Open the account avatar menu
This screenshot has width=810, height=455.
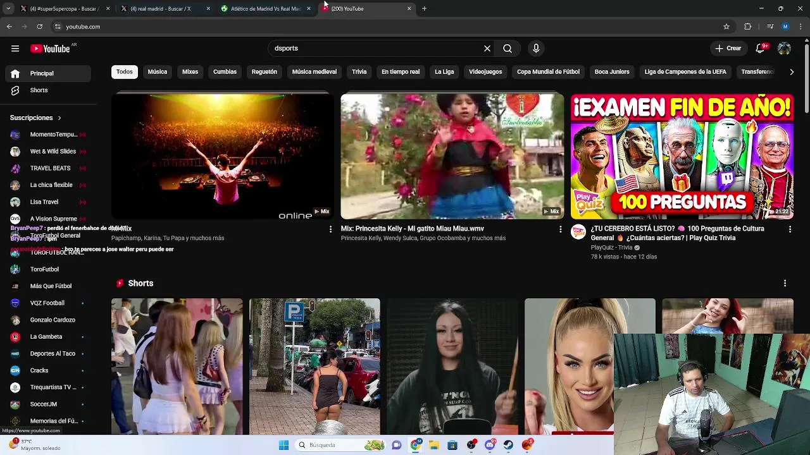[784, 49]
